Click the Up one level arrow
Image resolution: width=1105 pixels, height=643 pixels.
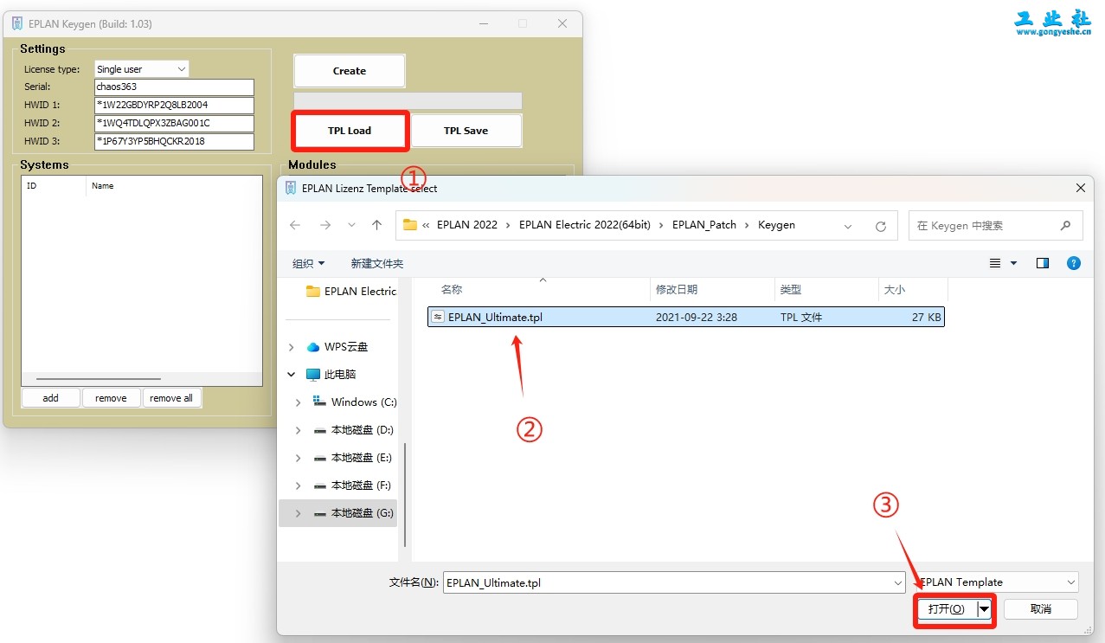(x=376, y=225)
